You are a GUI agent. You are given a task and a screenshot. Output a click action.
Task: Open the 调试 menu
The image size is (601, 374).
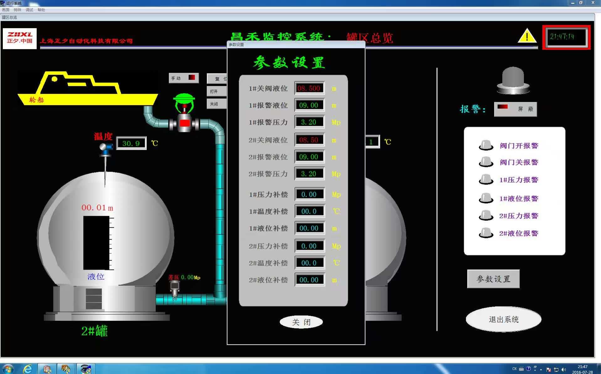point(29,10)
